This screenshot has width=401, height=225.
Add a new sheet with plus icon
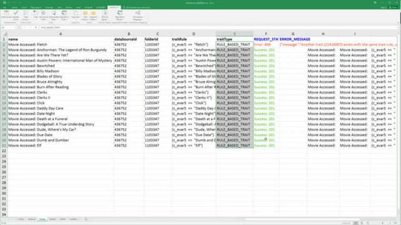pyautogui.click(x=86, y=219)
